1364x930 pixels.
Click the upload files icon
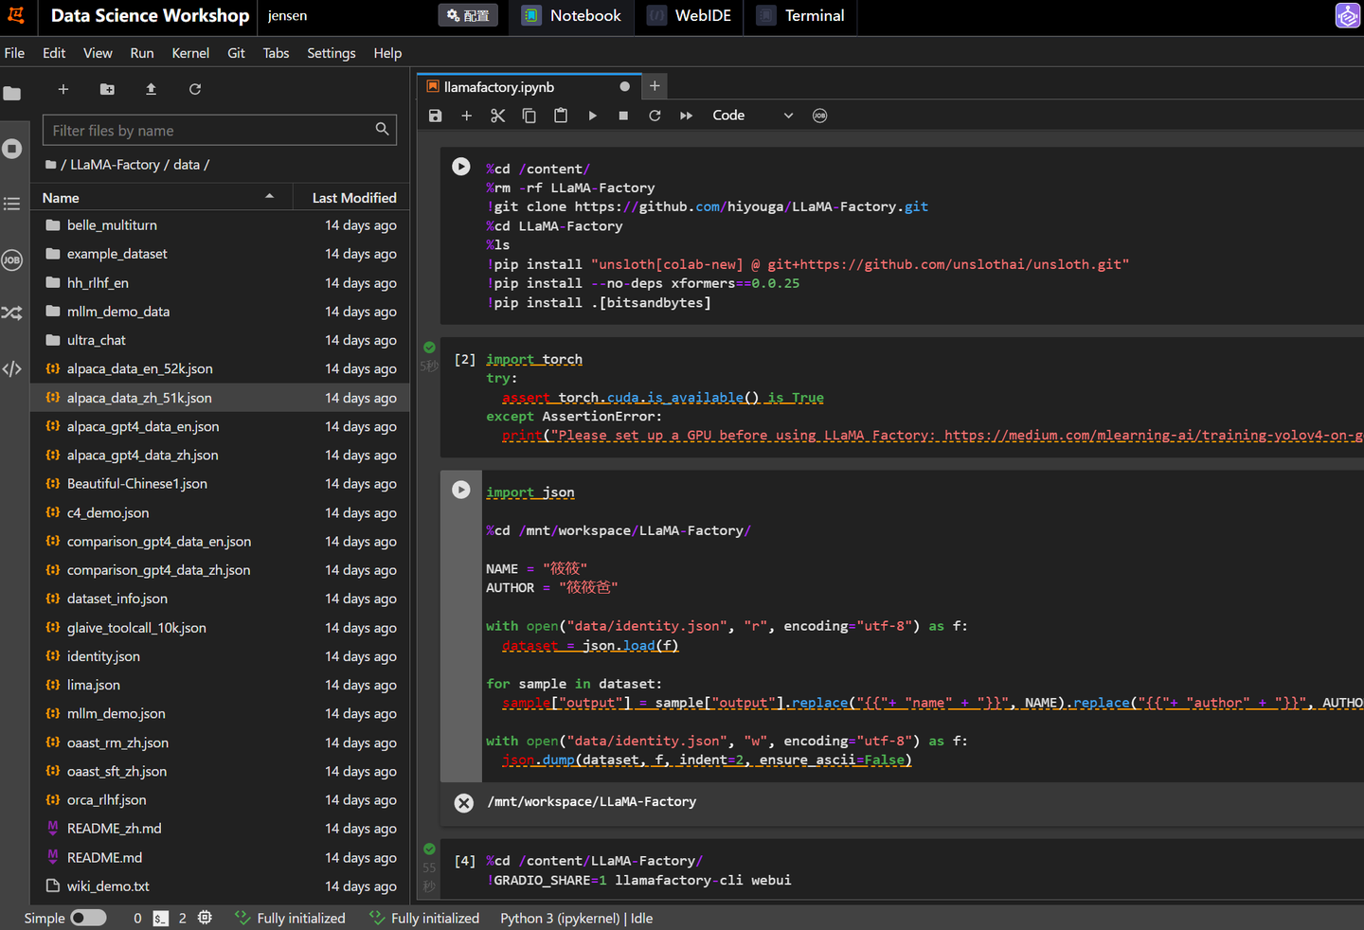click(151, 89)
